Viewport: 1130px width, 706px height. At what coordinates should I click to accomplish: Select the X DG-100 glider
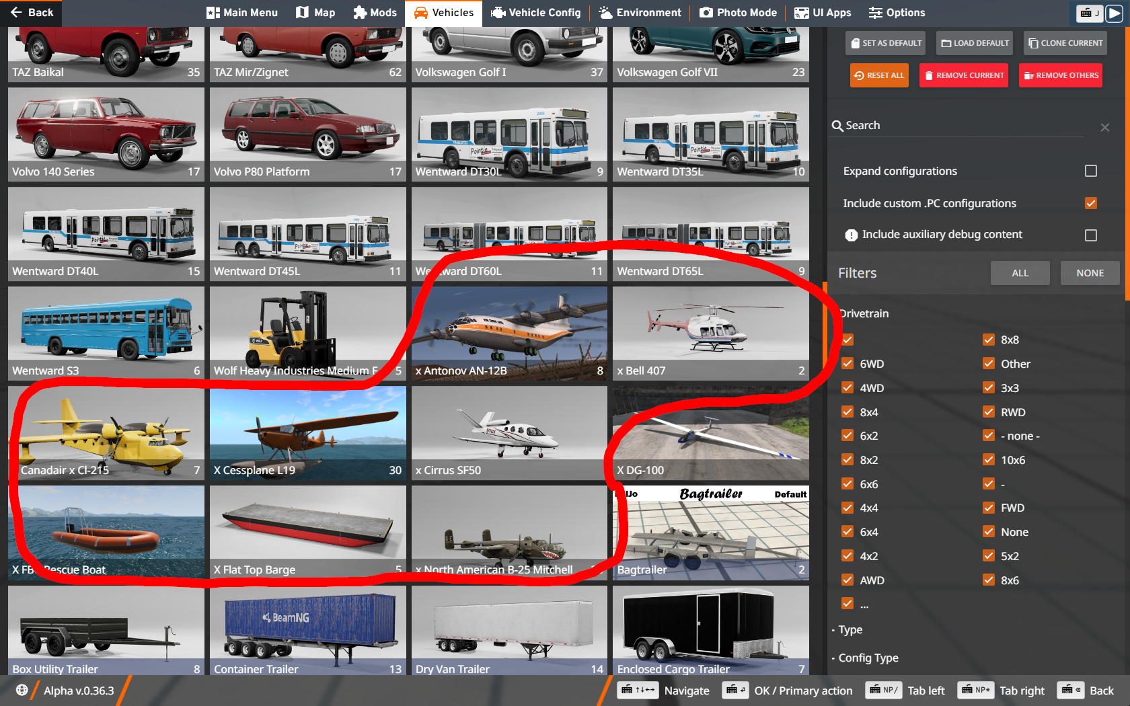pos(711,433)
